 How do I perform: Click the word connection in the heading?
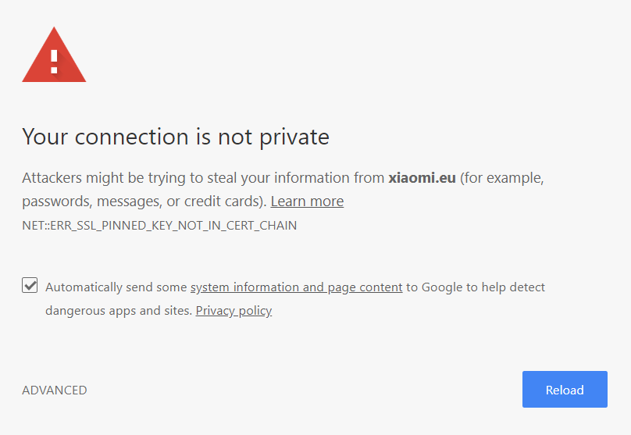(132, 137)
